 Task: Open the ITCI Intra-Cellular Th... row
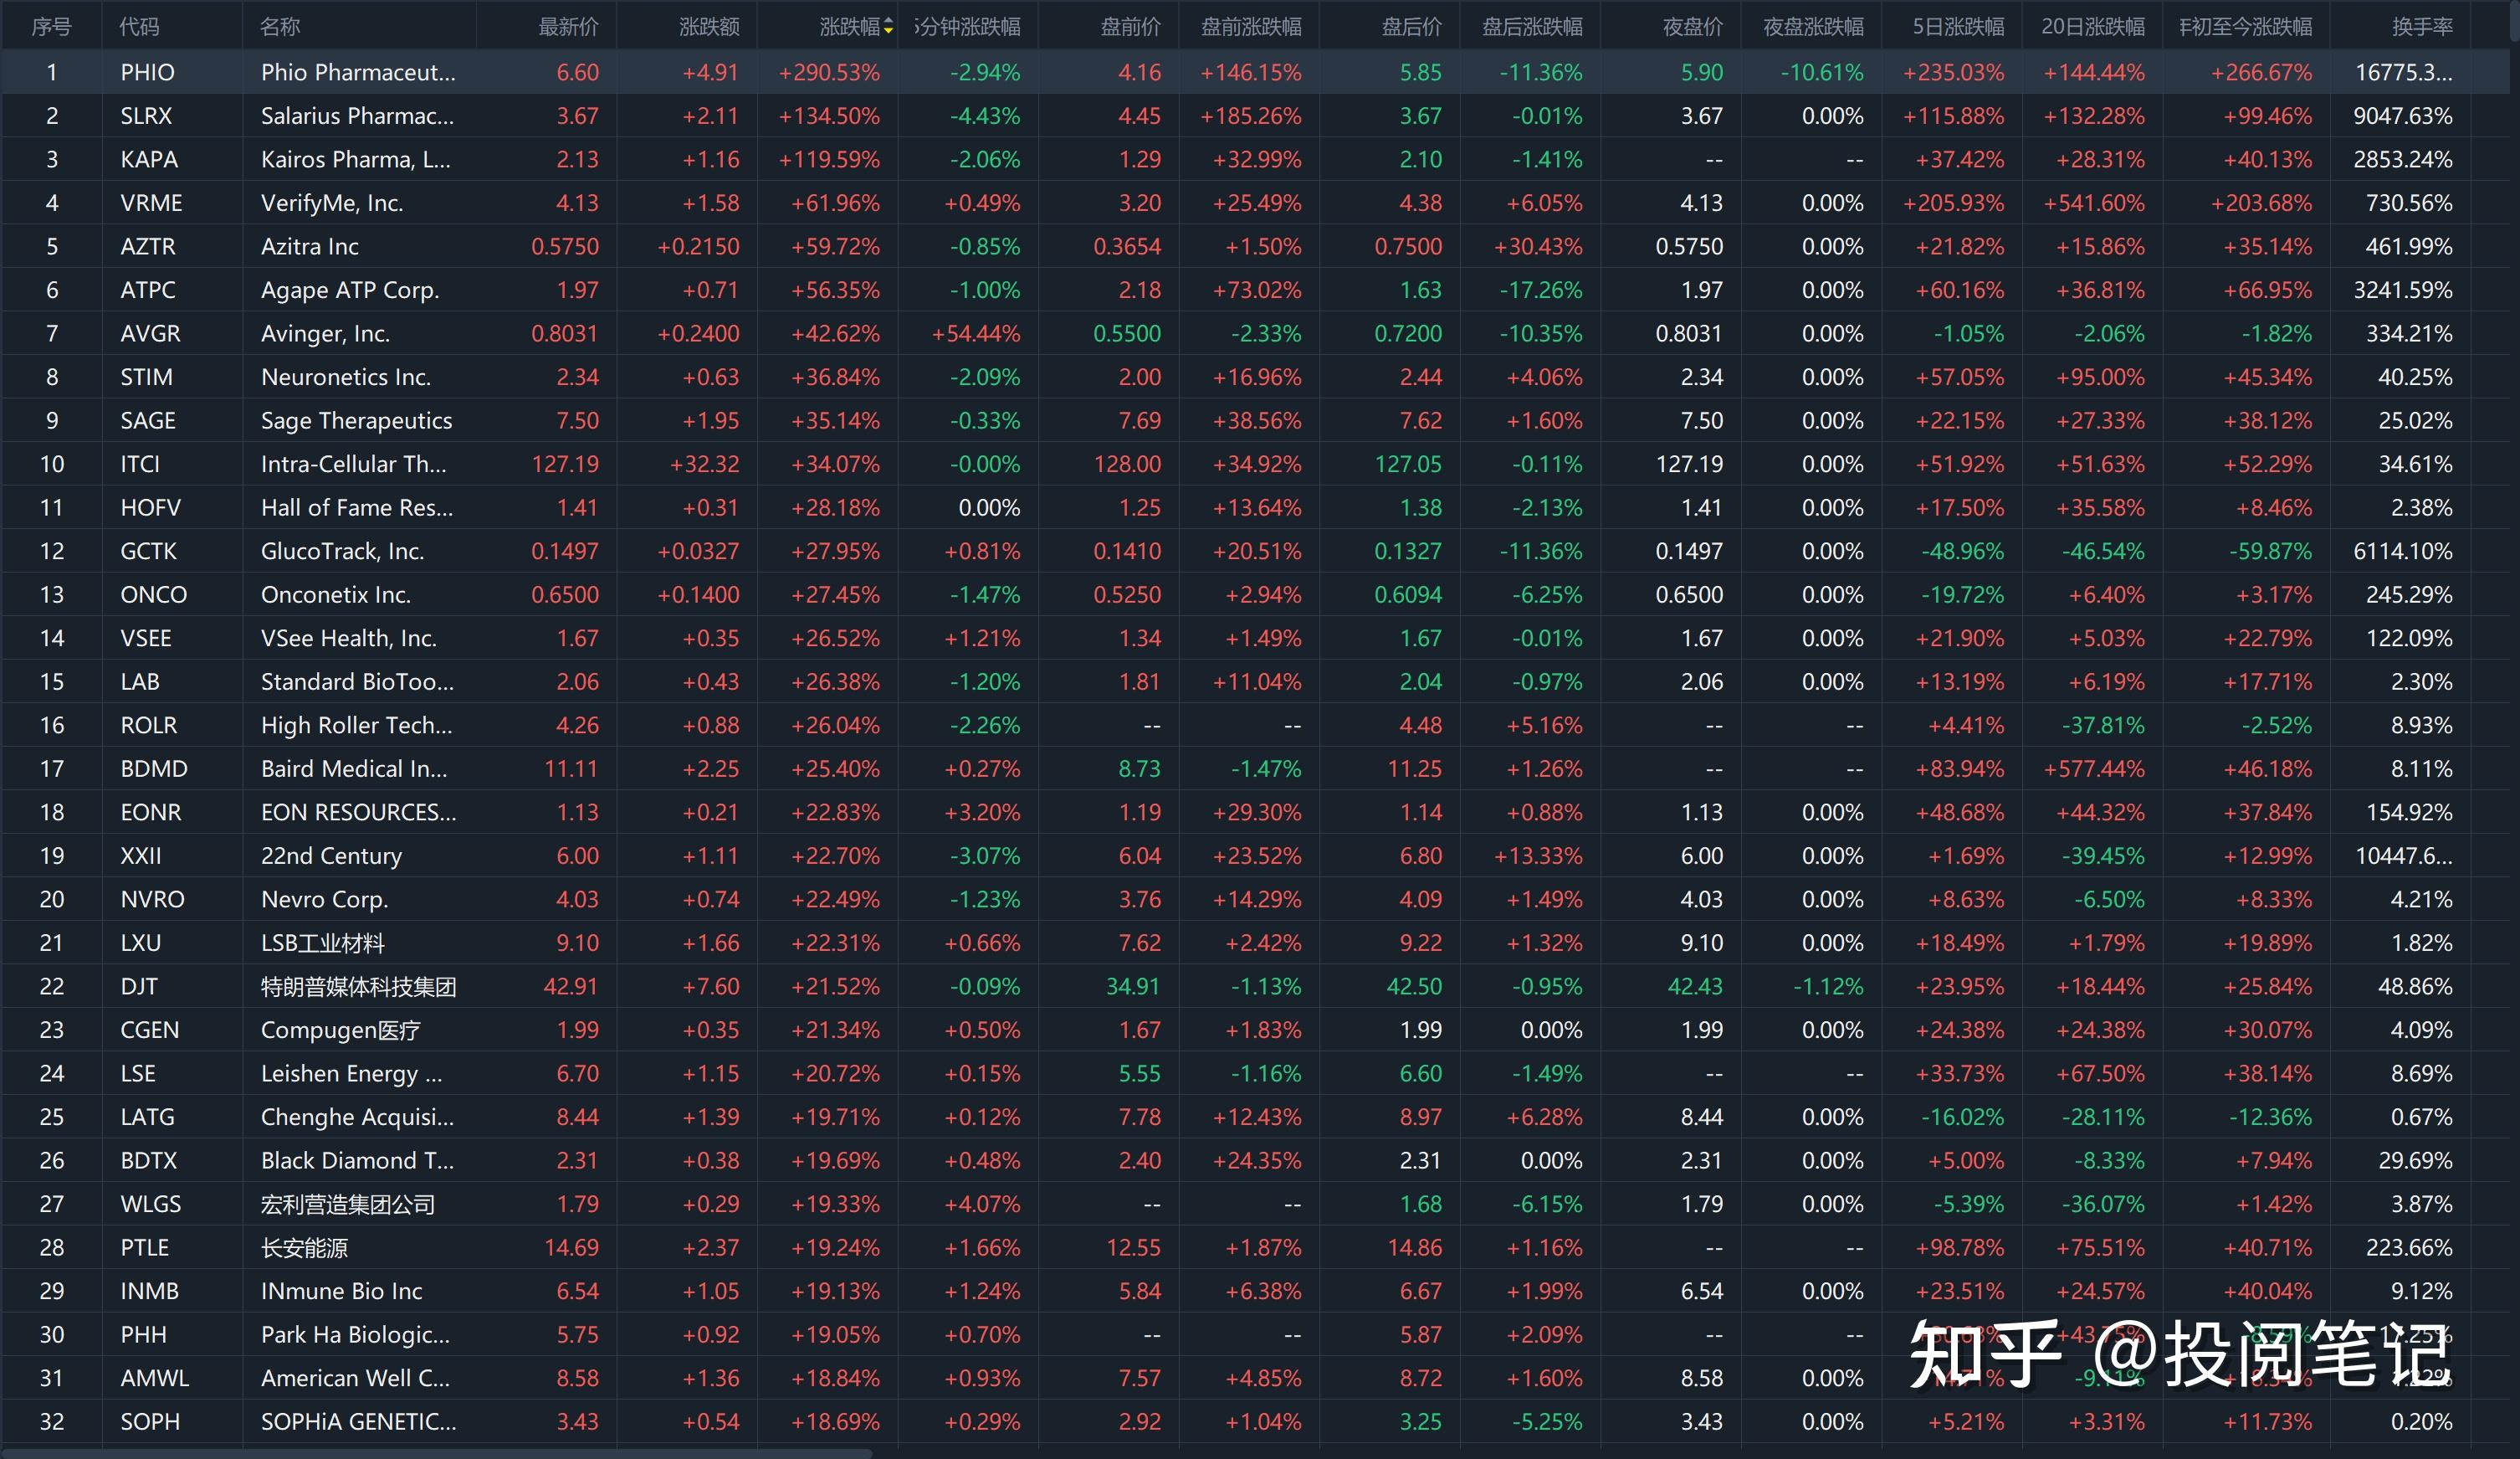point(353,465)
